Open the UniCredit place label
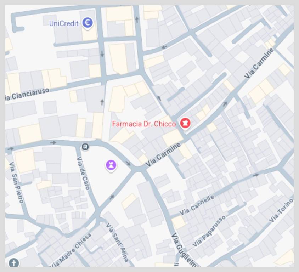Viewport: 299px width, 272px height. pos(64,23)
